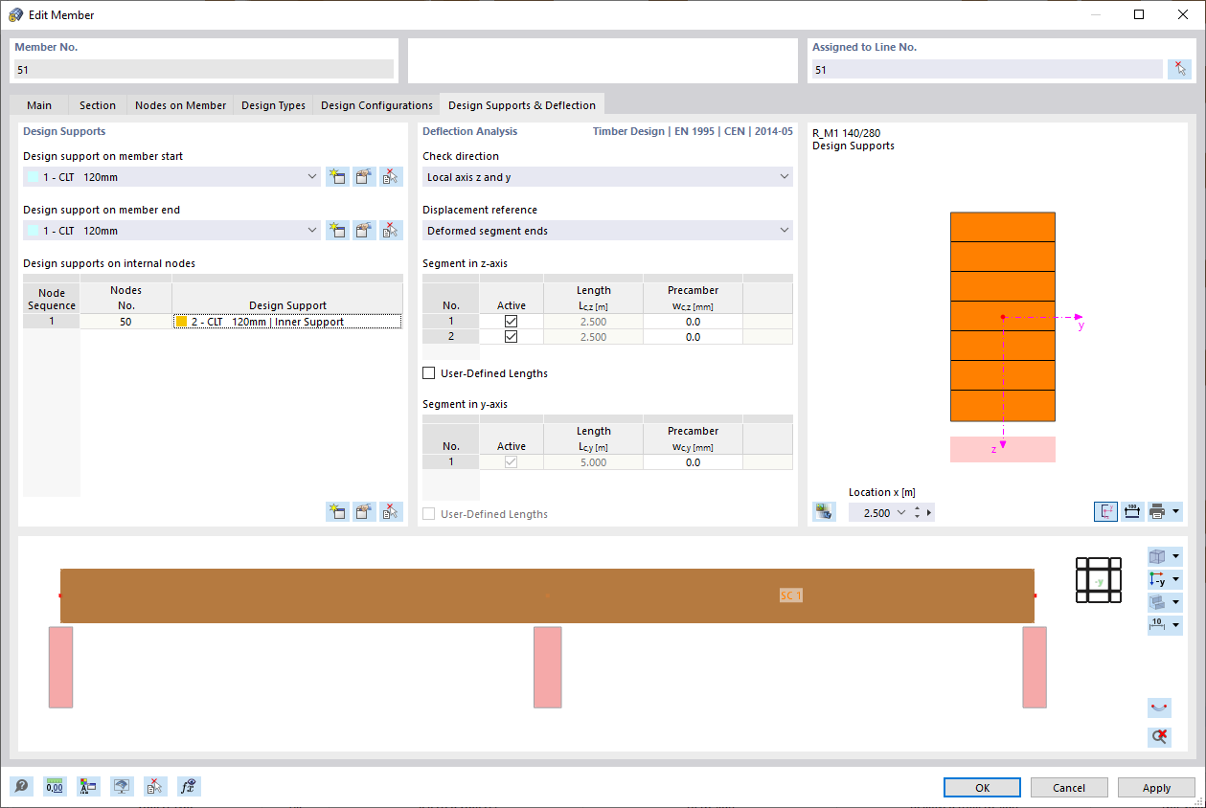
Task: Edit the member end design support
Action: [x=364, y=230]
